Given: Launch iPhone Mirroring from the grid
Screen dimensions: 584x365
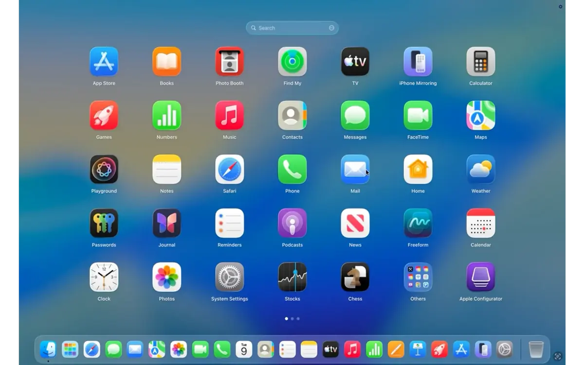Looking at the screenshot, I should (x=418, y=62).
